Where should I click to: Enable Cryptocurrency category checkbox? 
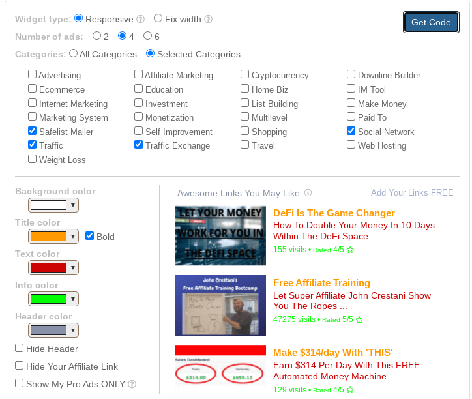[x=244, y=74]
